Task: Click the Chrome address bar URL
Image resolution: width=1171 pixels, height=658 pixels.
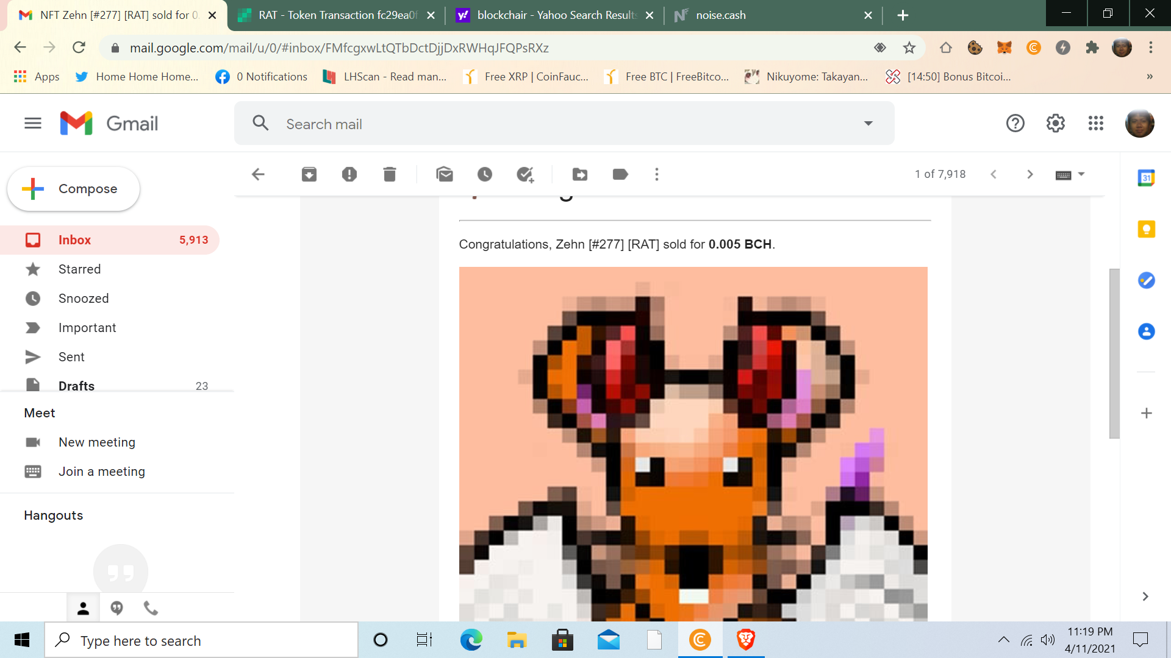Action: coord(339,48)
